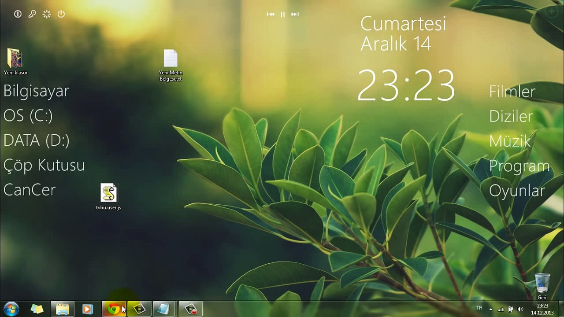Select the Geri recycle bin icon
The width and height of the screenshot is (564, 317).
(542, 287)
